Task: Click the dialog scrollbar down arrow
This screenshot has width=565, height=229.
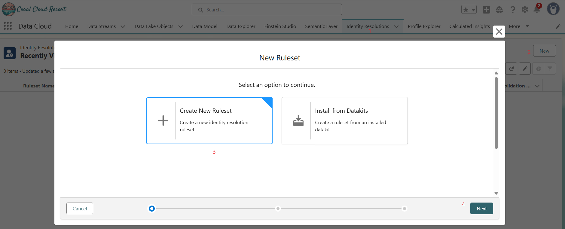Action: (496, 193)
